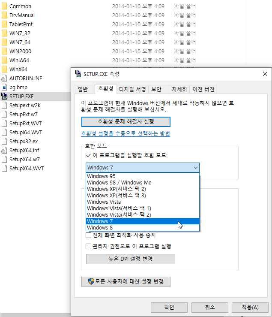Image resolution: width=272 pixels, height=317 pixels.
Task: Apply changes with 적용(A) button
Action: [250, 308]
